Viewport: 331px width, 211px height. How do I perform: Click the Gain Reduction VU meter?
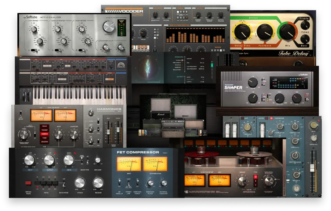(155, 163)
